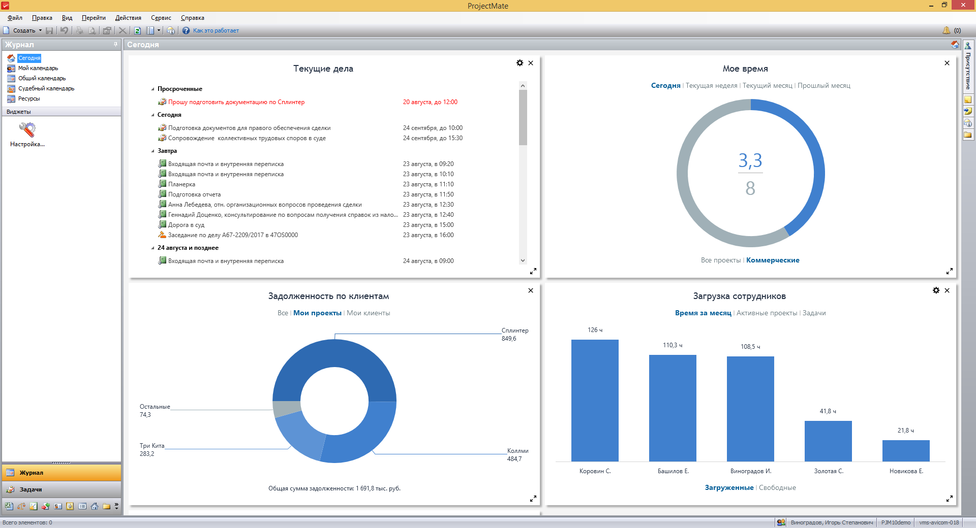The image size is (976, 528).
Task: Click the view layout columns icon
Action: pos(150,30)
